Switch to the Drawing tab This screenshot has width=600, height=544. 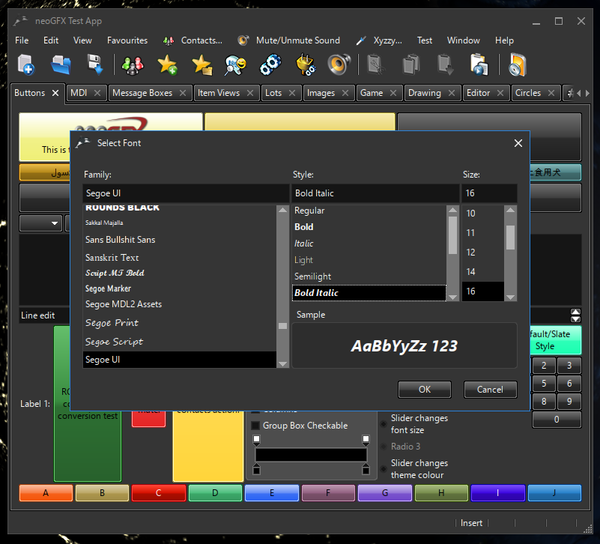(425, 93)
